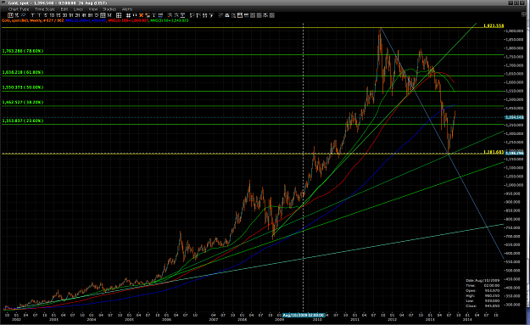Image resolution: width=530 pixels, height=325 pixels.
Task: Open the Chart Type menu
Action: [x=19, y=9]
